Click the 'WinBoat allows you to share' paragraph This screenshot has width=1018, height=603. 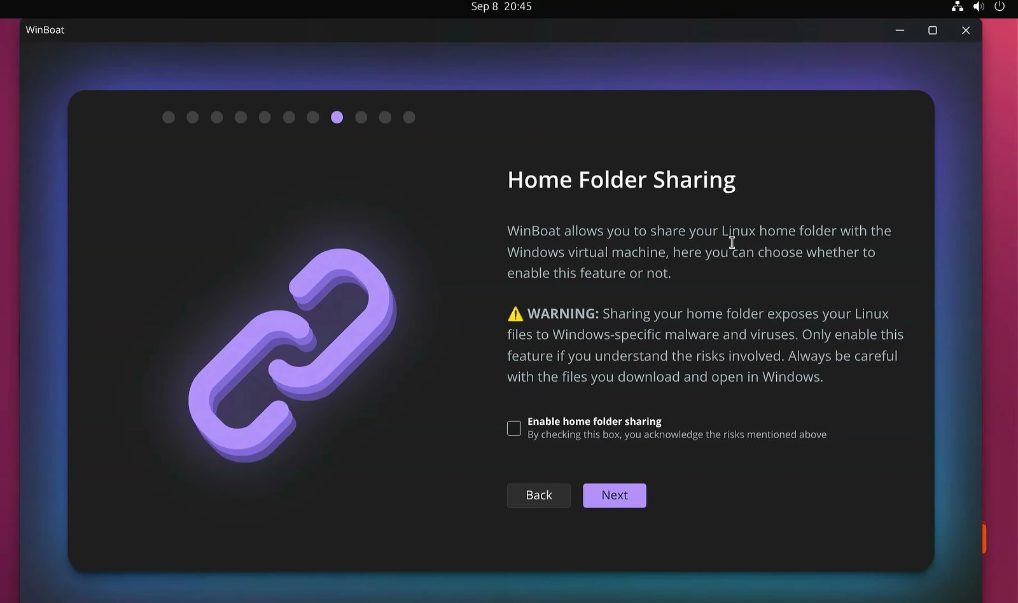pos(699,252)
